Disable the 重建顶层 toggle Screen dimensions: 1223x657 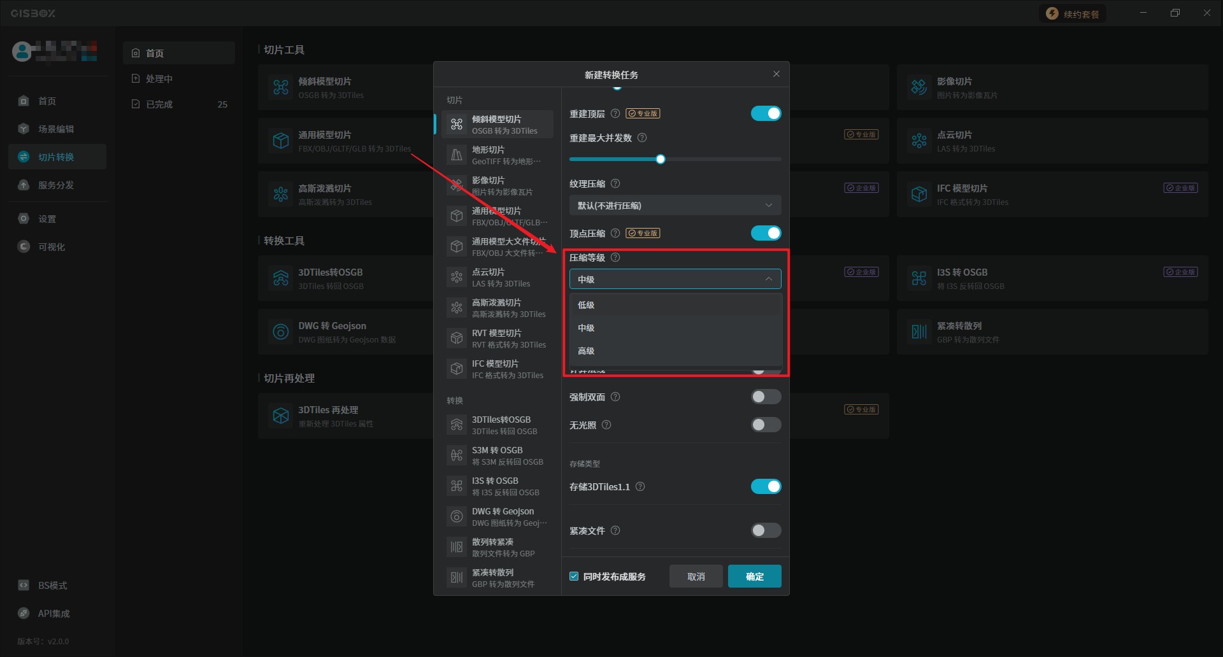[766, 113]
